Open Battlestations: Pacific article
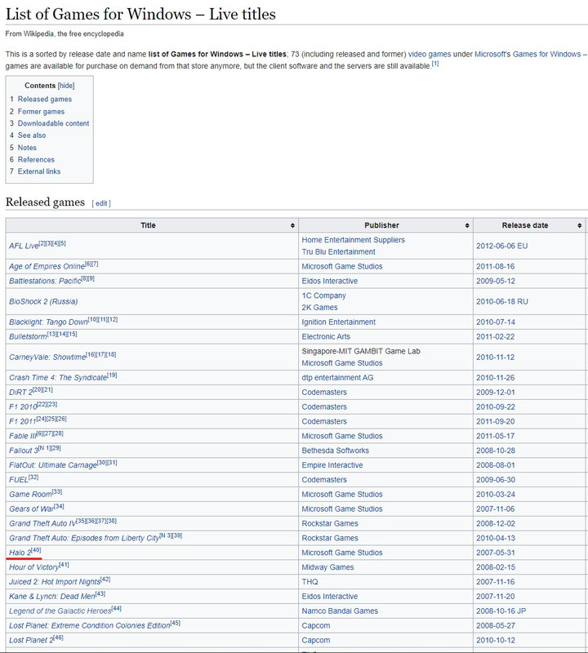588x653 pixels. [x=45, y=281]
